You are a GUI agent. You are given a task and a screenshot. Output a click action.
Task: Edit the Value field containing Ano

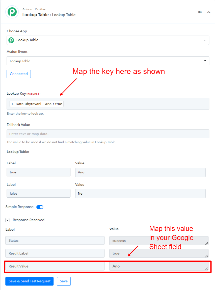tap(140, 172)
